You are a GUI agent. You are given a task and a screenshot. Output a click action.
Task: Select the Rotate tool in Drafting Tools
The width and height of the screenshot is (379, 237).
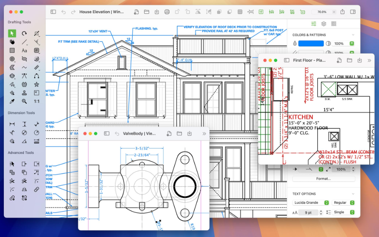point(24,33)
